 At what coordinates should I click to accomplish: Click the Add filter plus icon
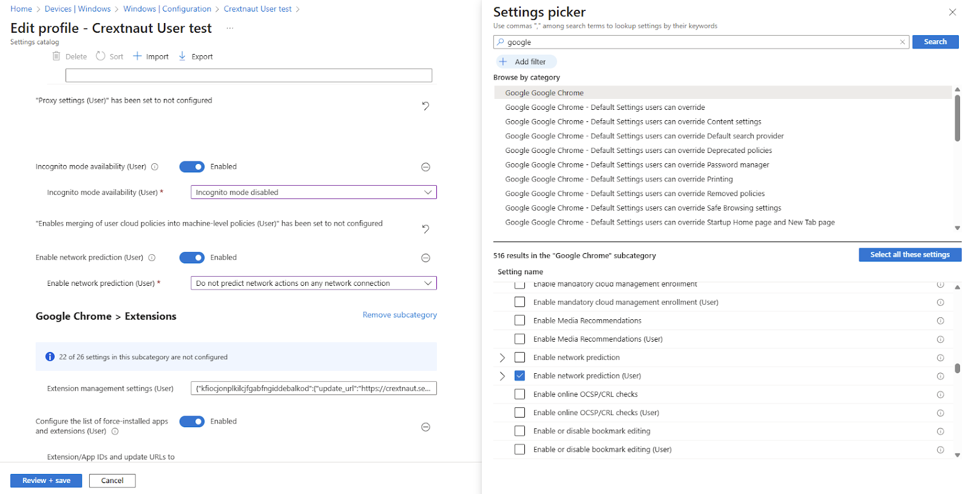click(503, 61)
